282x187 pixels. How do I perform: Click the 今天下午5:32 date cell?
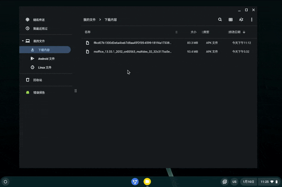tap(241, 51)
